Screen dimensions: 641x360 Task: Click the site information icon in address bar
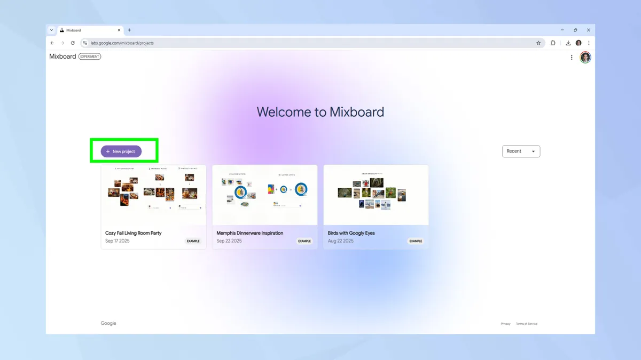[x=84, y=43]
